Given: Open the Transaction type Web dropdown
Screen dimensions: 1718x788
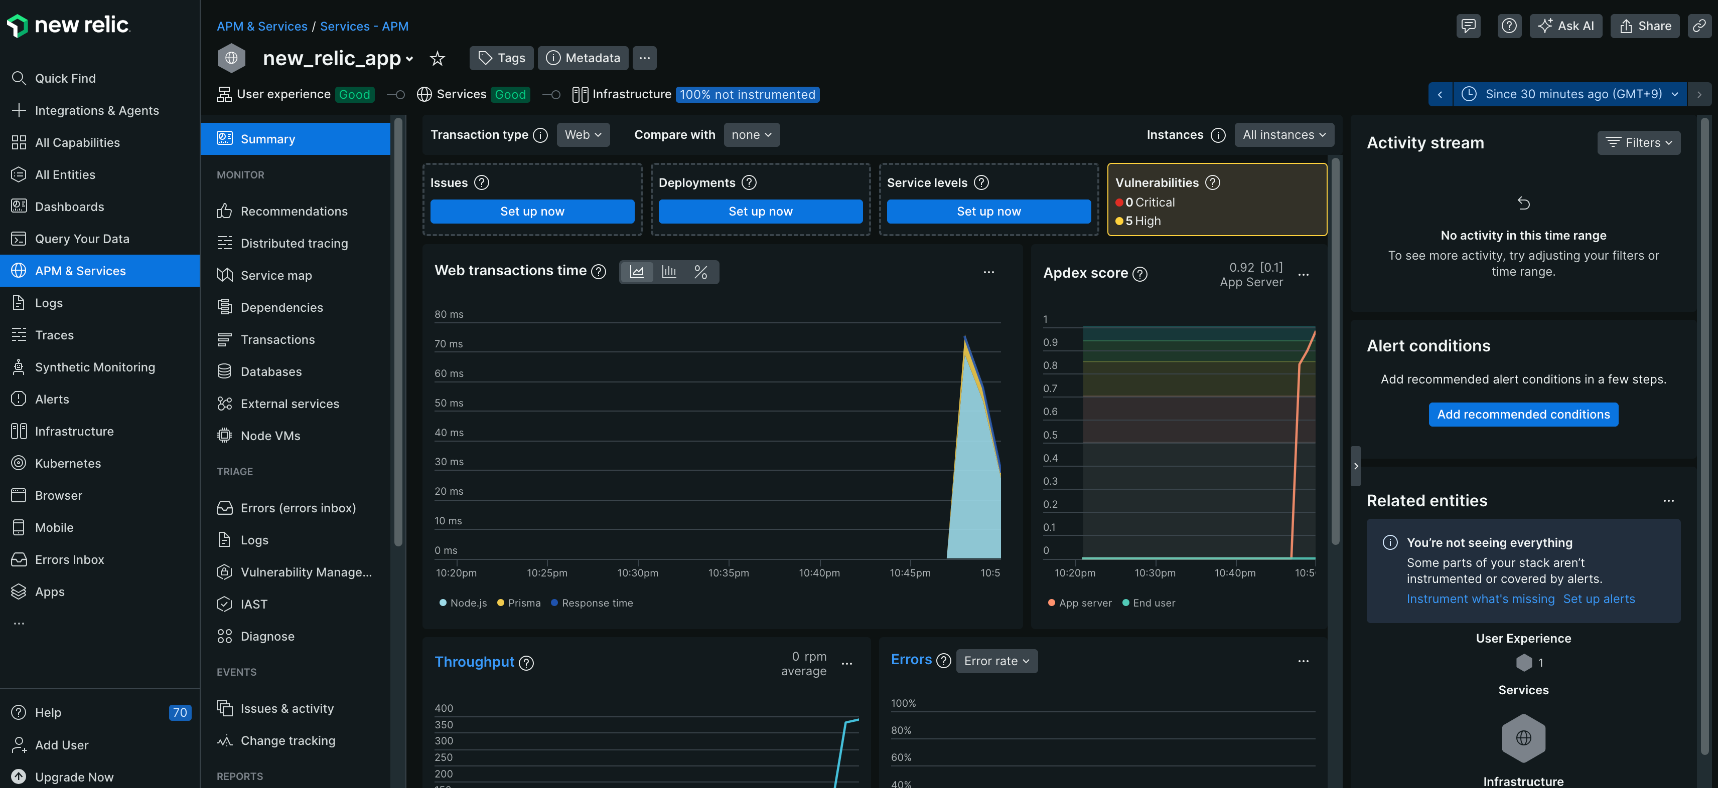Looking at the screenshot, I should click(x=582, y=134).
